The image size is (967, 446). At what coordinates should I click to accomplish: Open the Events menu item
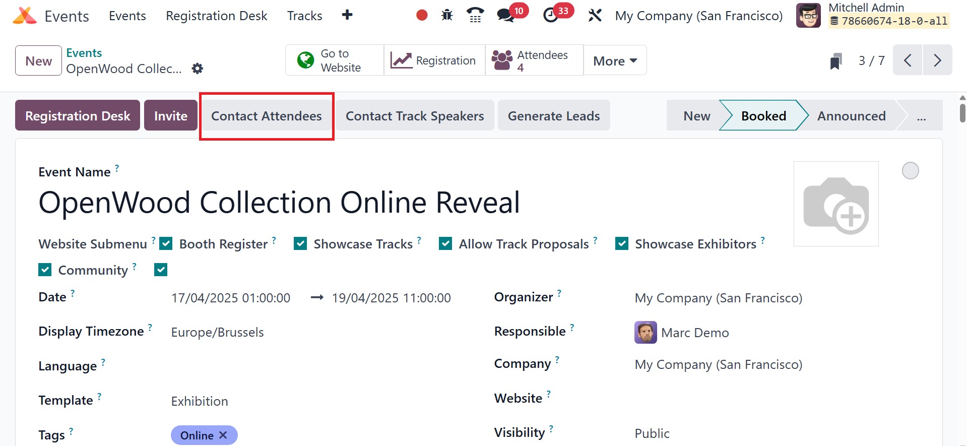tap(127, 16)
